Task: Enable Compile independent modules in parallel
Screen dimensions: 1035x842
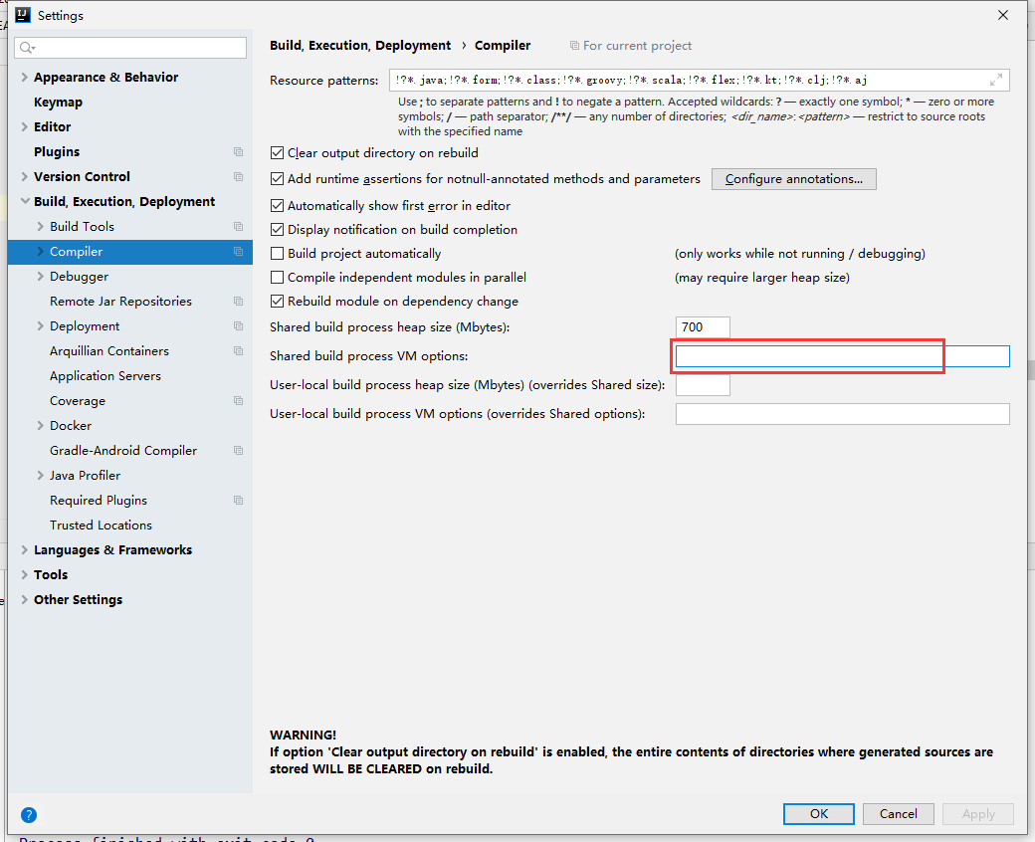Action: tap(278, 278)
